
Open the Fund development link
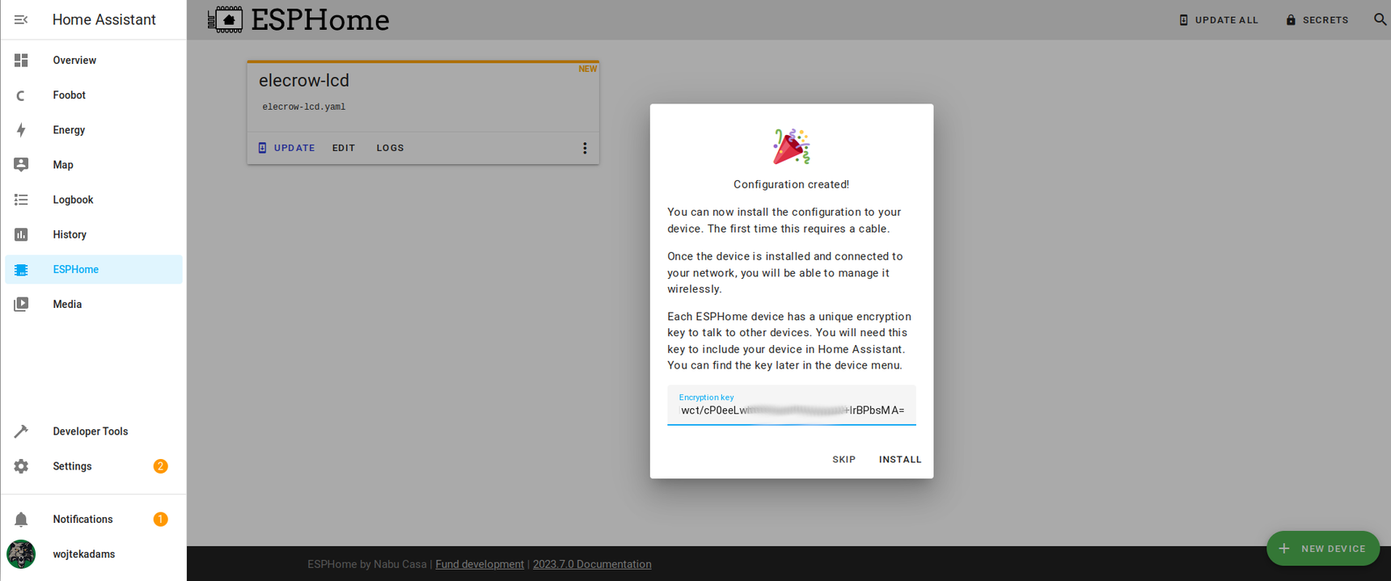(x=480, y=564)
